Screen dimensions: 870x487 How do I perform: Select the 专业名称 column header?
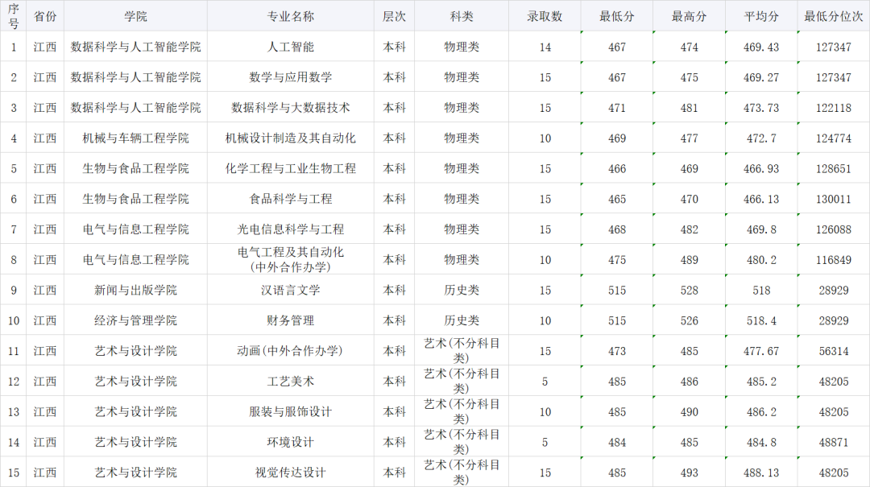290,17
